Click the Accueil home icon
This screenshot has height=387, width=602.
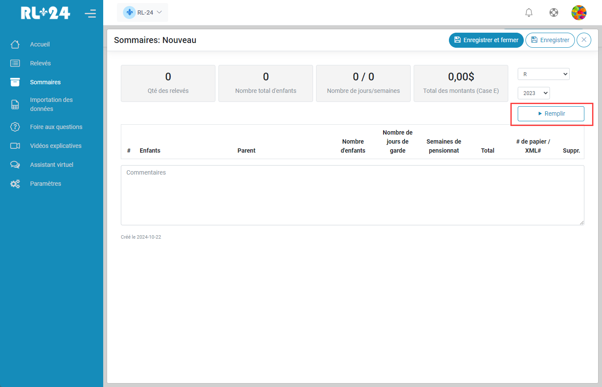(x=15, y=44)
